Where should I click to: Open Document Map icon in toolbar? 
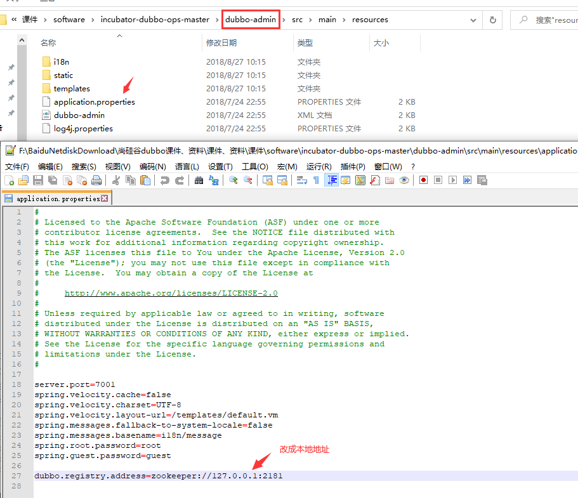[360, 180]
